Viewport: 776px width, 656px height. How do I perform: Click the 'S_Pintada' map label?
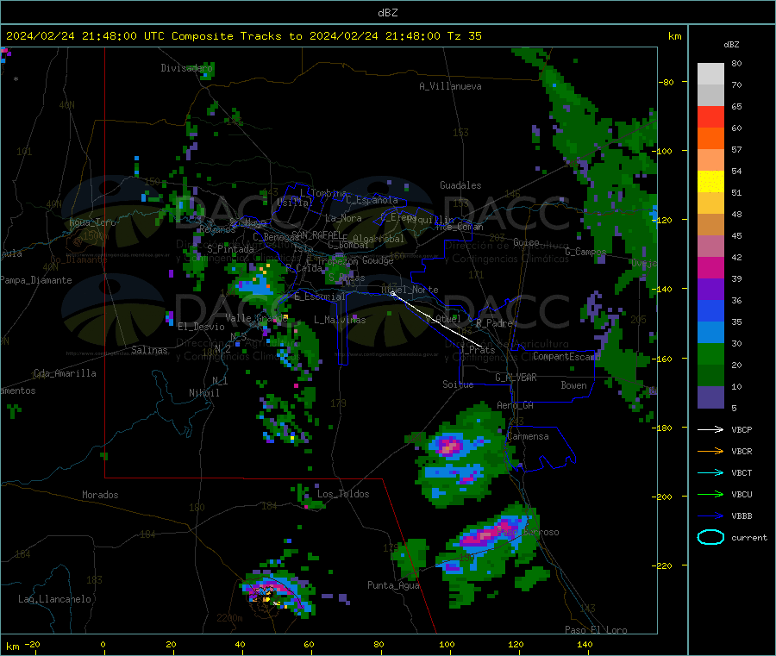coord(230,249)
